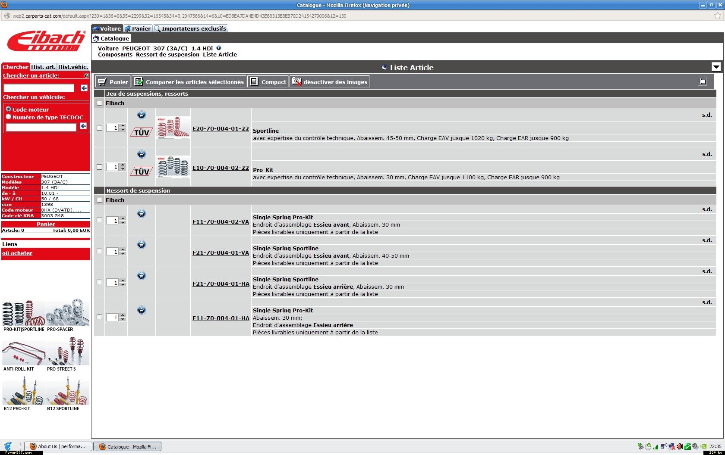Open Importateurs exclusifs tab
The height and width of the screenshot is (455, 725).
tap(190, 28)
